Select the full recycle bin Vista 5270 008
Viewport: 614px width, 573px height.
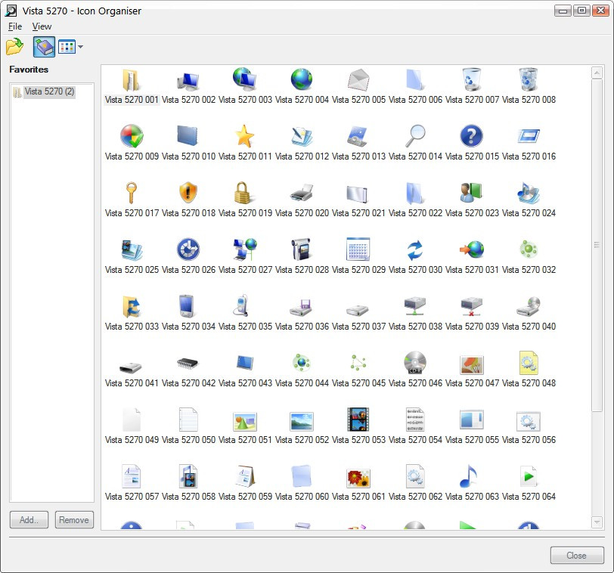[x=529, y=79]
